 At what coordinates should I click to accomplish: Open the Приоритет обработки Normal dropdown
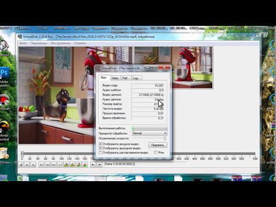point(149,133)
